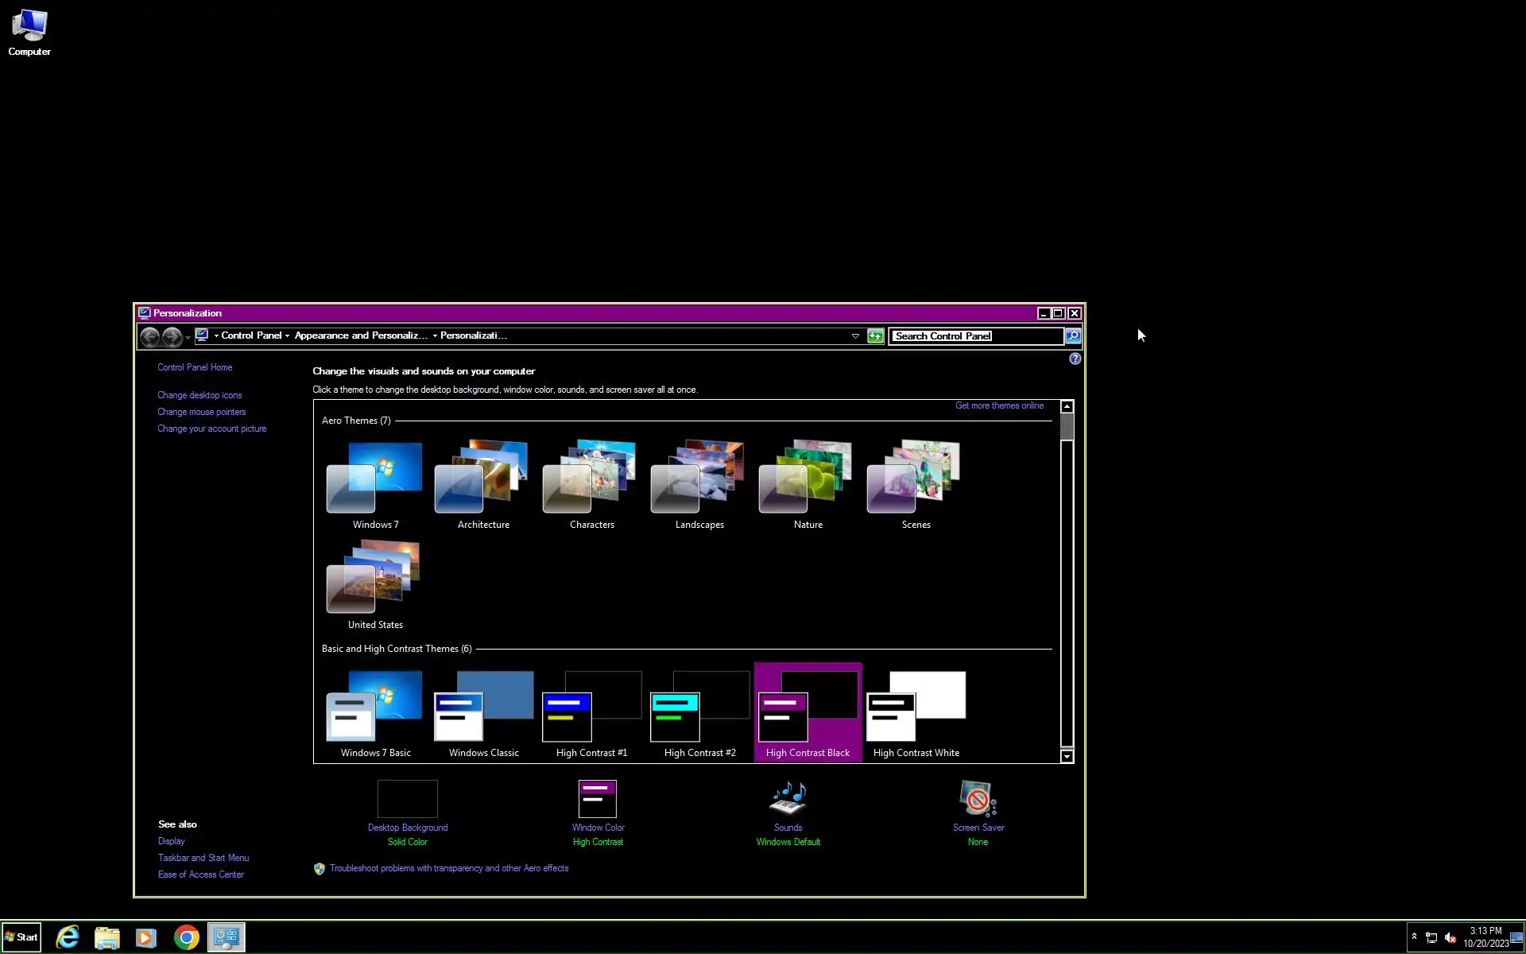
Task: Show hidden system tray icons
Action: pyautogui.click(x=1414, y=937)
